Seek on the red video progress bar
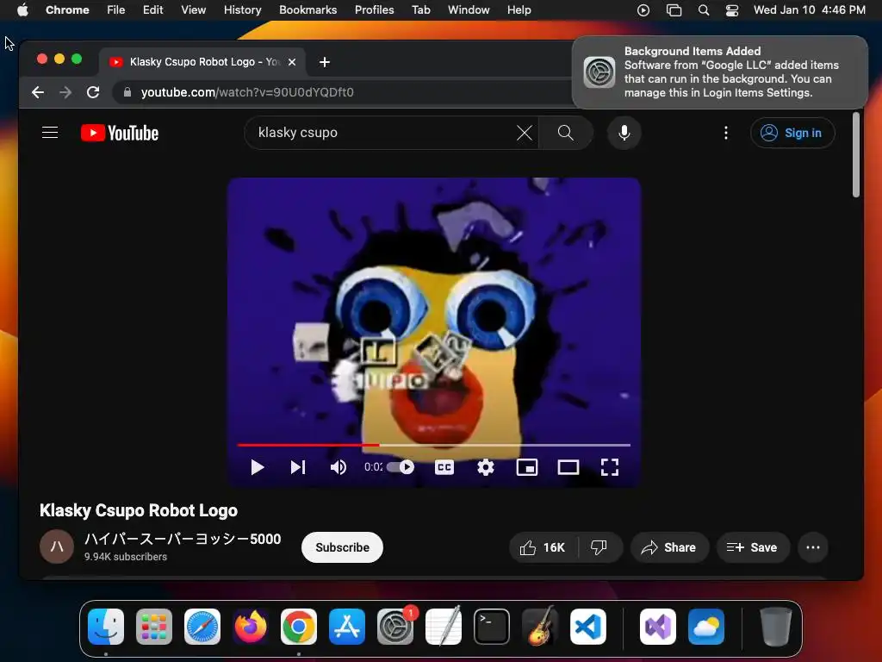Image resolution: width=882 pixels, height=662 pixels. coord(434,445)
